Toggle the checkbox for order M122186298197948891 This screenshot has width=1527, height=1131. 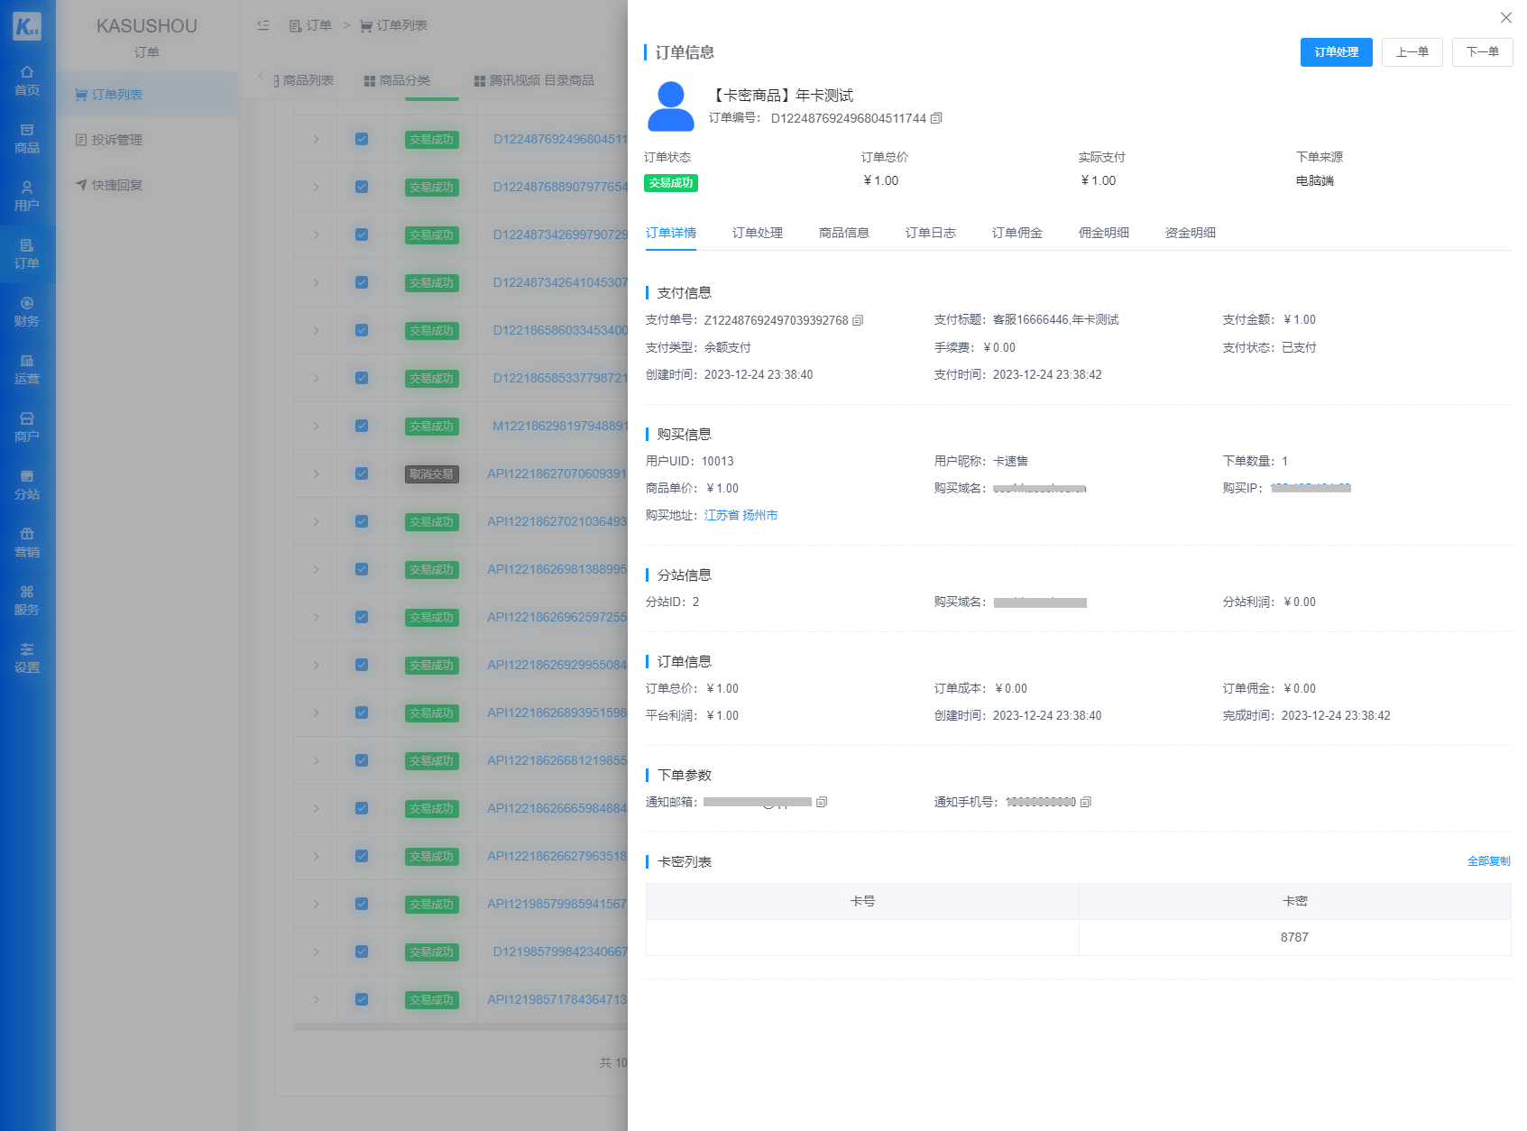tap(362, 426)
